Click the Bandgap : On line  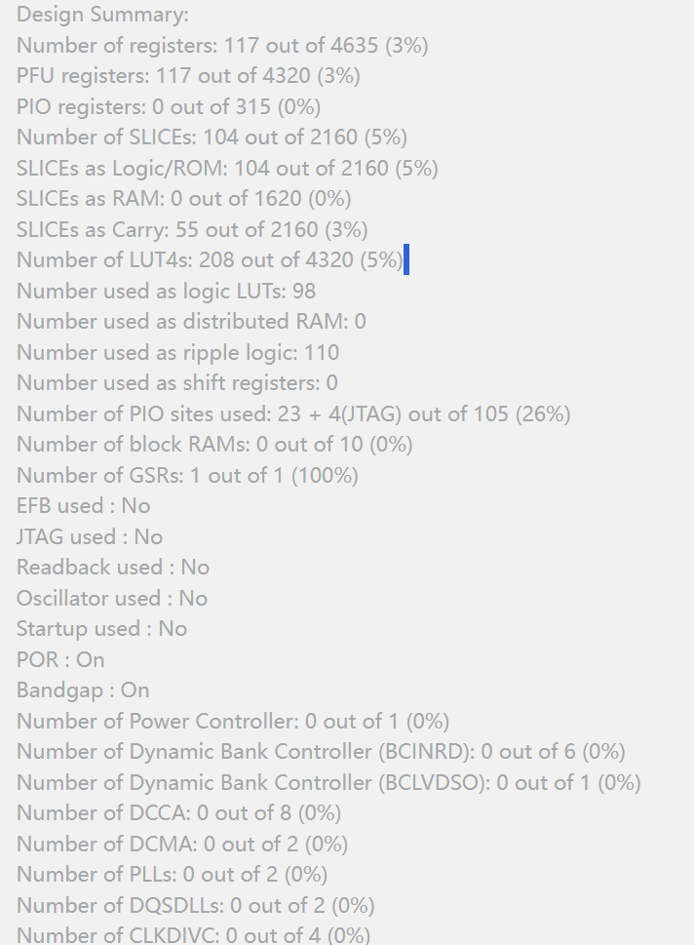83,690
